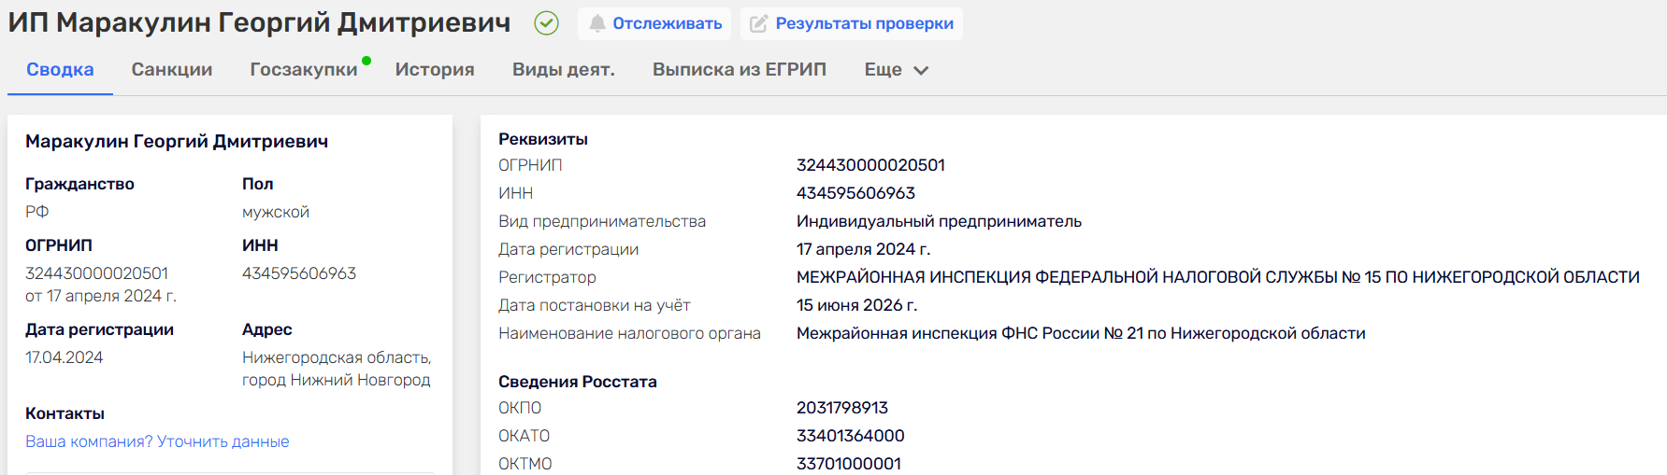Click Ваша компания? Уточнить данные link
This screenshot has width=1667, height=475.
click(x=157, y=441)
